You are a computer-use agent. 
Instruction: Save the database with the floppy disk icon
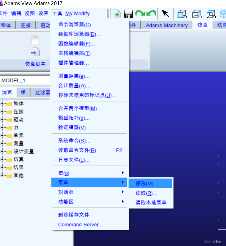pos(128,14)
